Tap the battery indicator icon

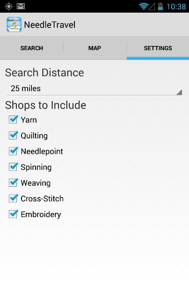[160, 6]
